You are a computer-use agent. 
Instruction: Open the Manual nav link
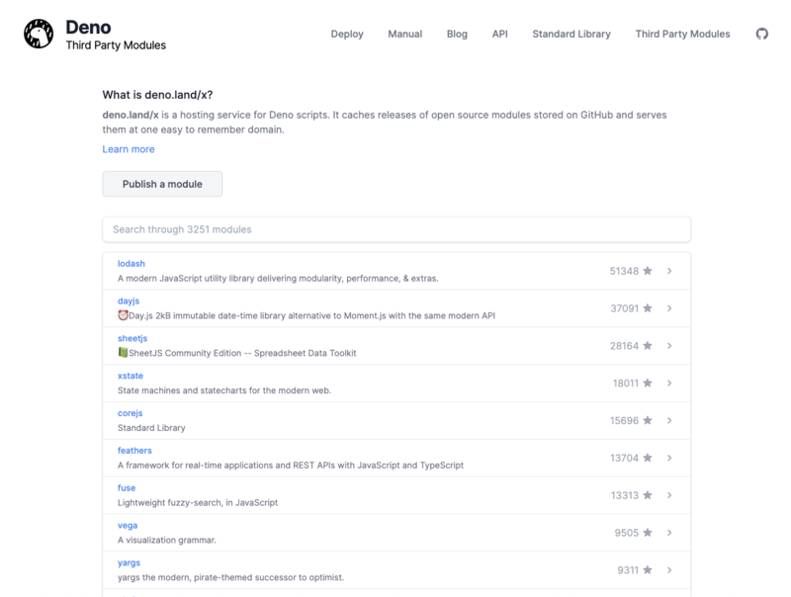[405, 34]
